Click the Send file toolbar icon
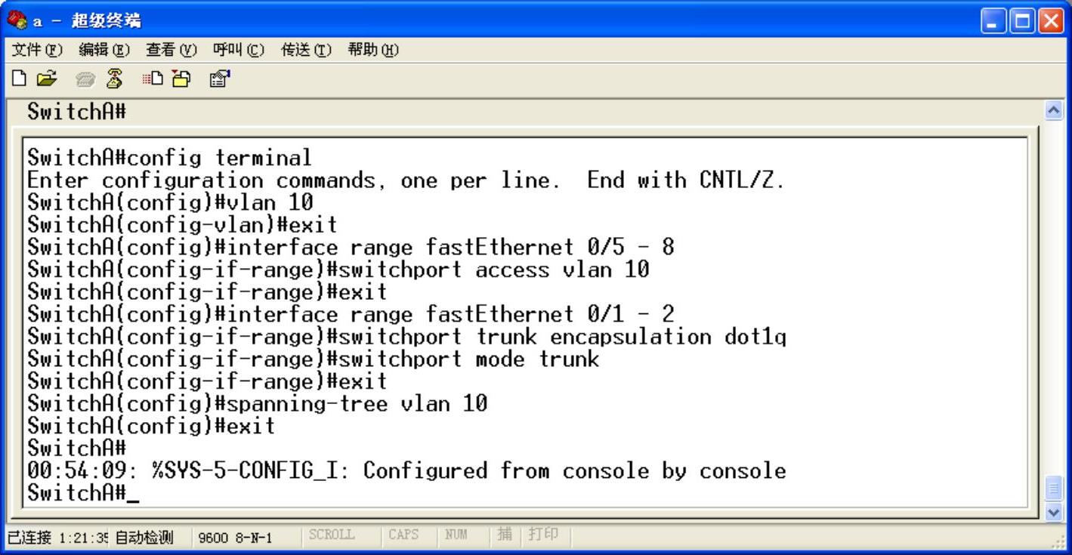The width and height of the screenshot is (1072, 555). (x=153, y=79)
